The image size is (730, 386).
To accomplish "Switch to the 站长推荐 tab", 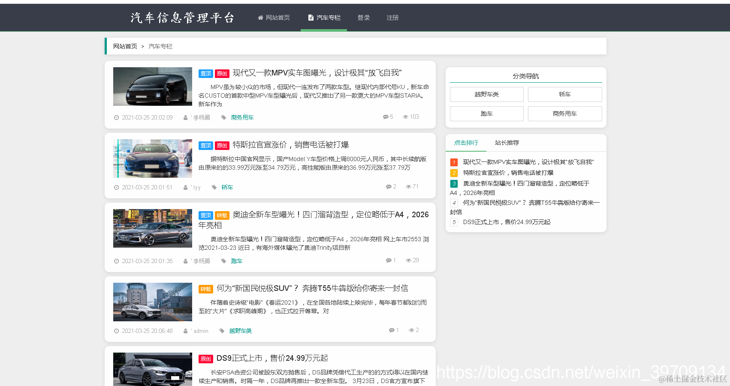I will (507, 143).
